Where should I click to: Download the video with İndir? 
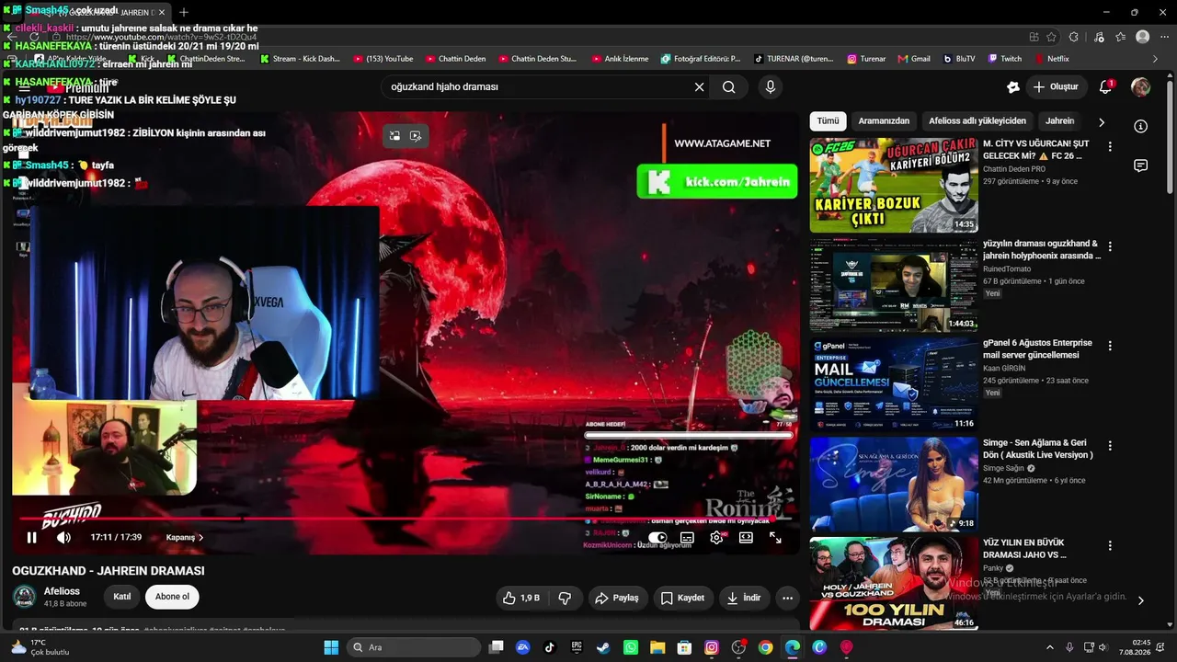[x=745, y=598]
